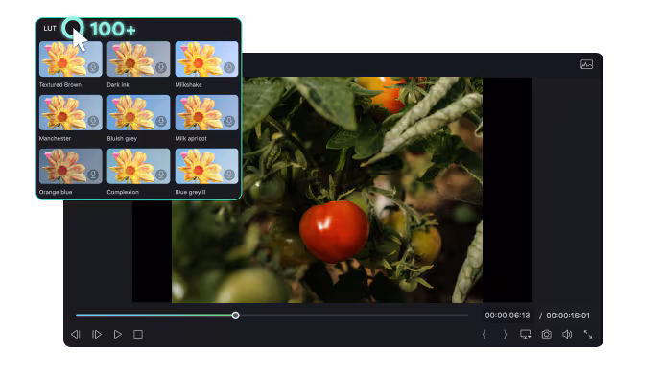Screen dimensions: 662x374
Task: Select the Dark ink preset thumbnail
Action: pyautogui.click(x=138, y=58)
